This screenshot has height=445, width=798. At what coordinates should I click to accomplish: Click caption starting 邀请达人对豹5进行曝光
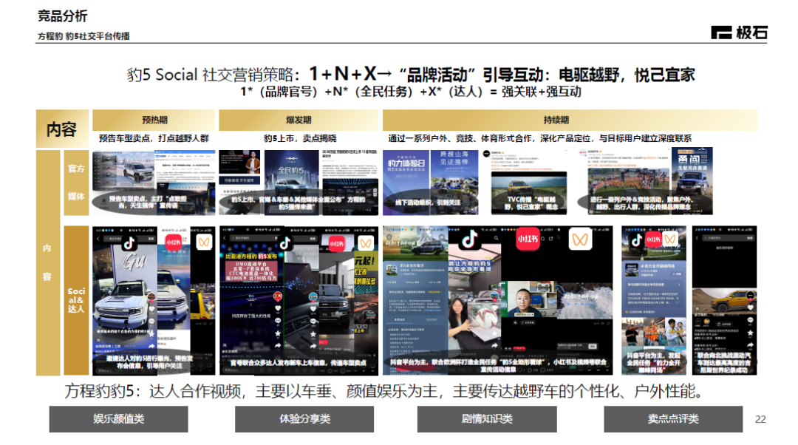pos(149,362)
